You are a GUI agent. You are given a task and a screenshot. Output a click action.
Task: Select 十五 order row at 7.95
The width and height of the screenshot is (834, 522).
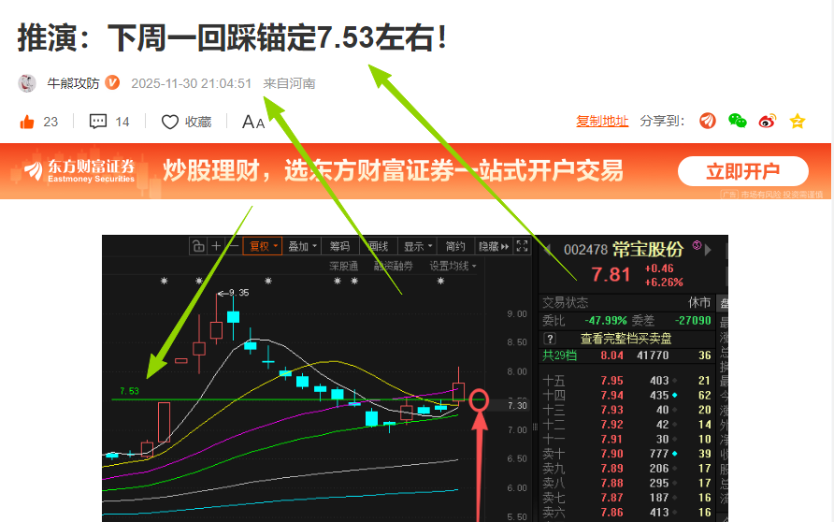[x=626, y=381]
